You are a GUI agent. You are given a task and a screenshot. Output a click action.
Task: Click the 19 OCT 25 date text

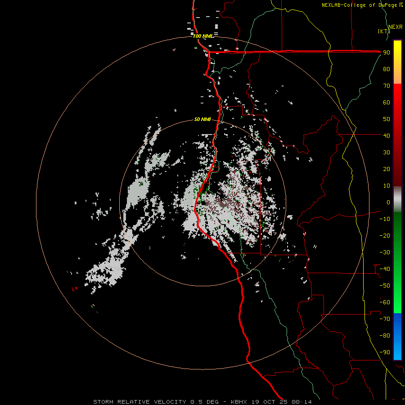(270, 402)
